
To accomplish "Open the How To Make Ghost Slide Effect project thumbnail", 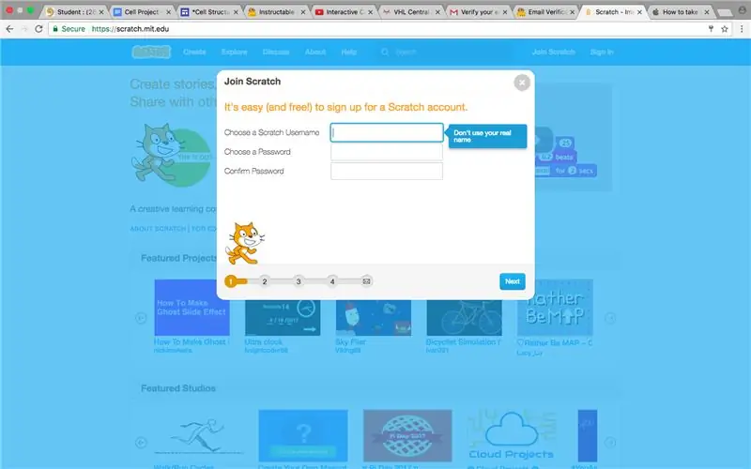I will click(192, 308).
